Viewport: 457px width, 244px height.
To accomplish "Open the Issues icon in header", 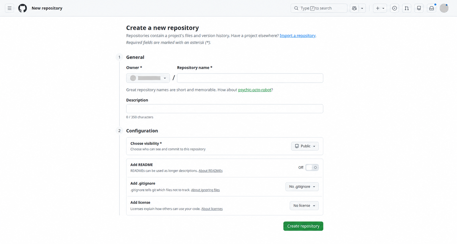I will (394, 8).
